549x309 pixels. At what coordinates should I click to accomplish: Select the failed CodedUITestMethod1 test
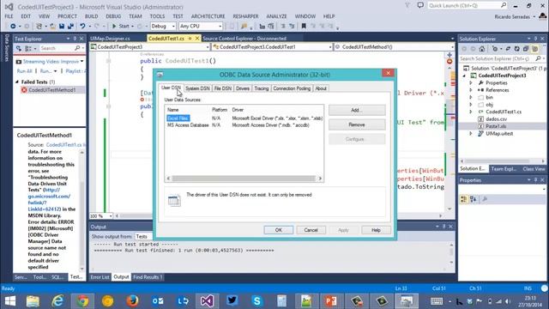pos(51,90)
